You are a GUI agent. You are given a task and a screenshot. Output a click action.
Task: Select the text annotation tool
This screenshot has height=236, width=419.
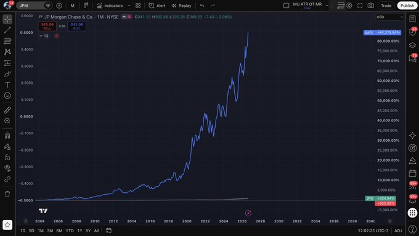[7, 84]
